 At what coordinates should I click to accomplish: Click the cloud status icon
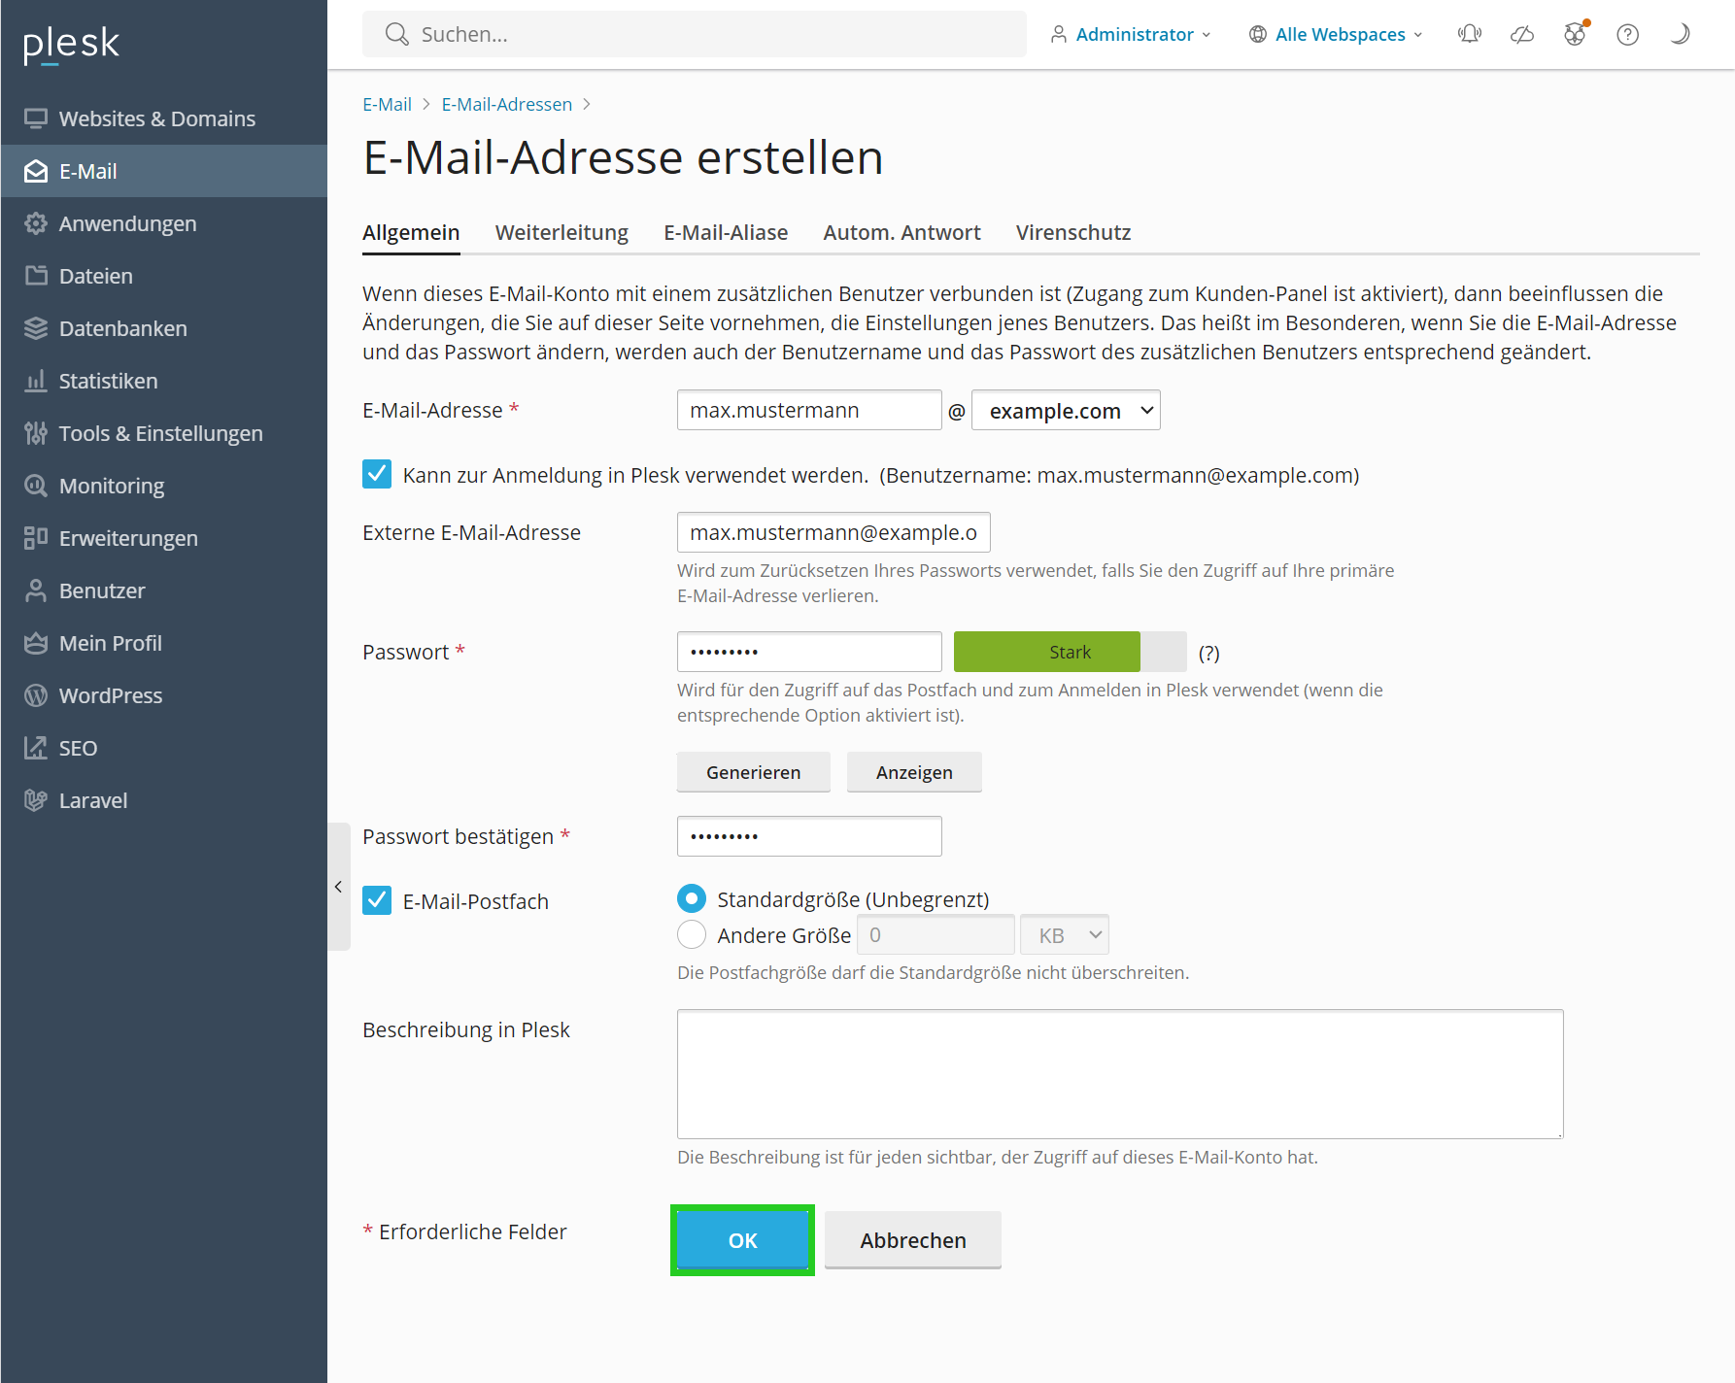click(x=1522, y=35)
